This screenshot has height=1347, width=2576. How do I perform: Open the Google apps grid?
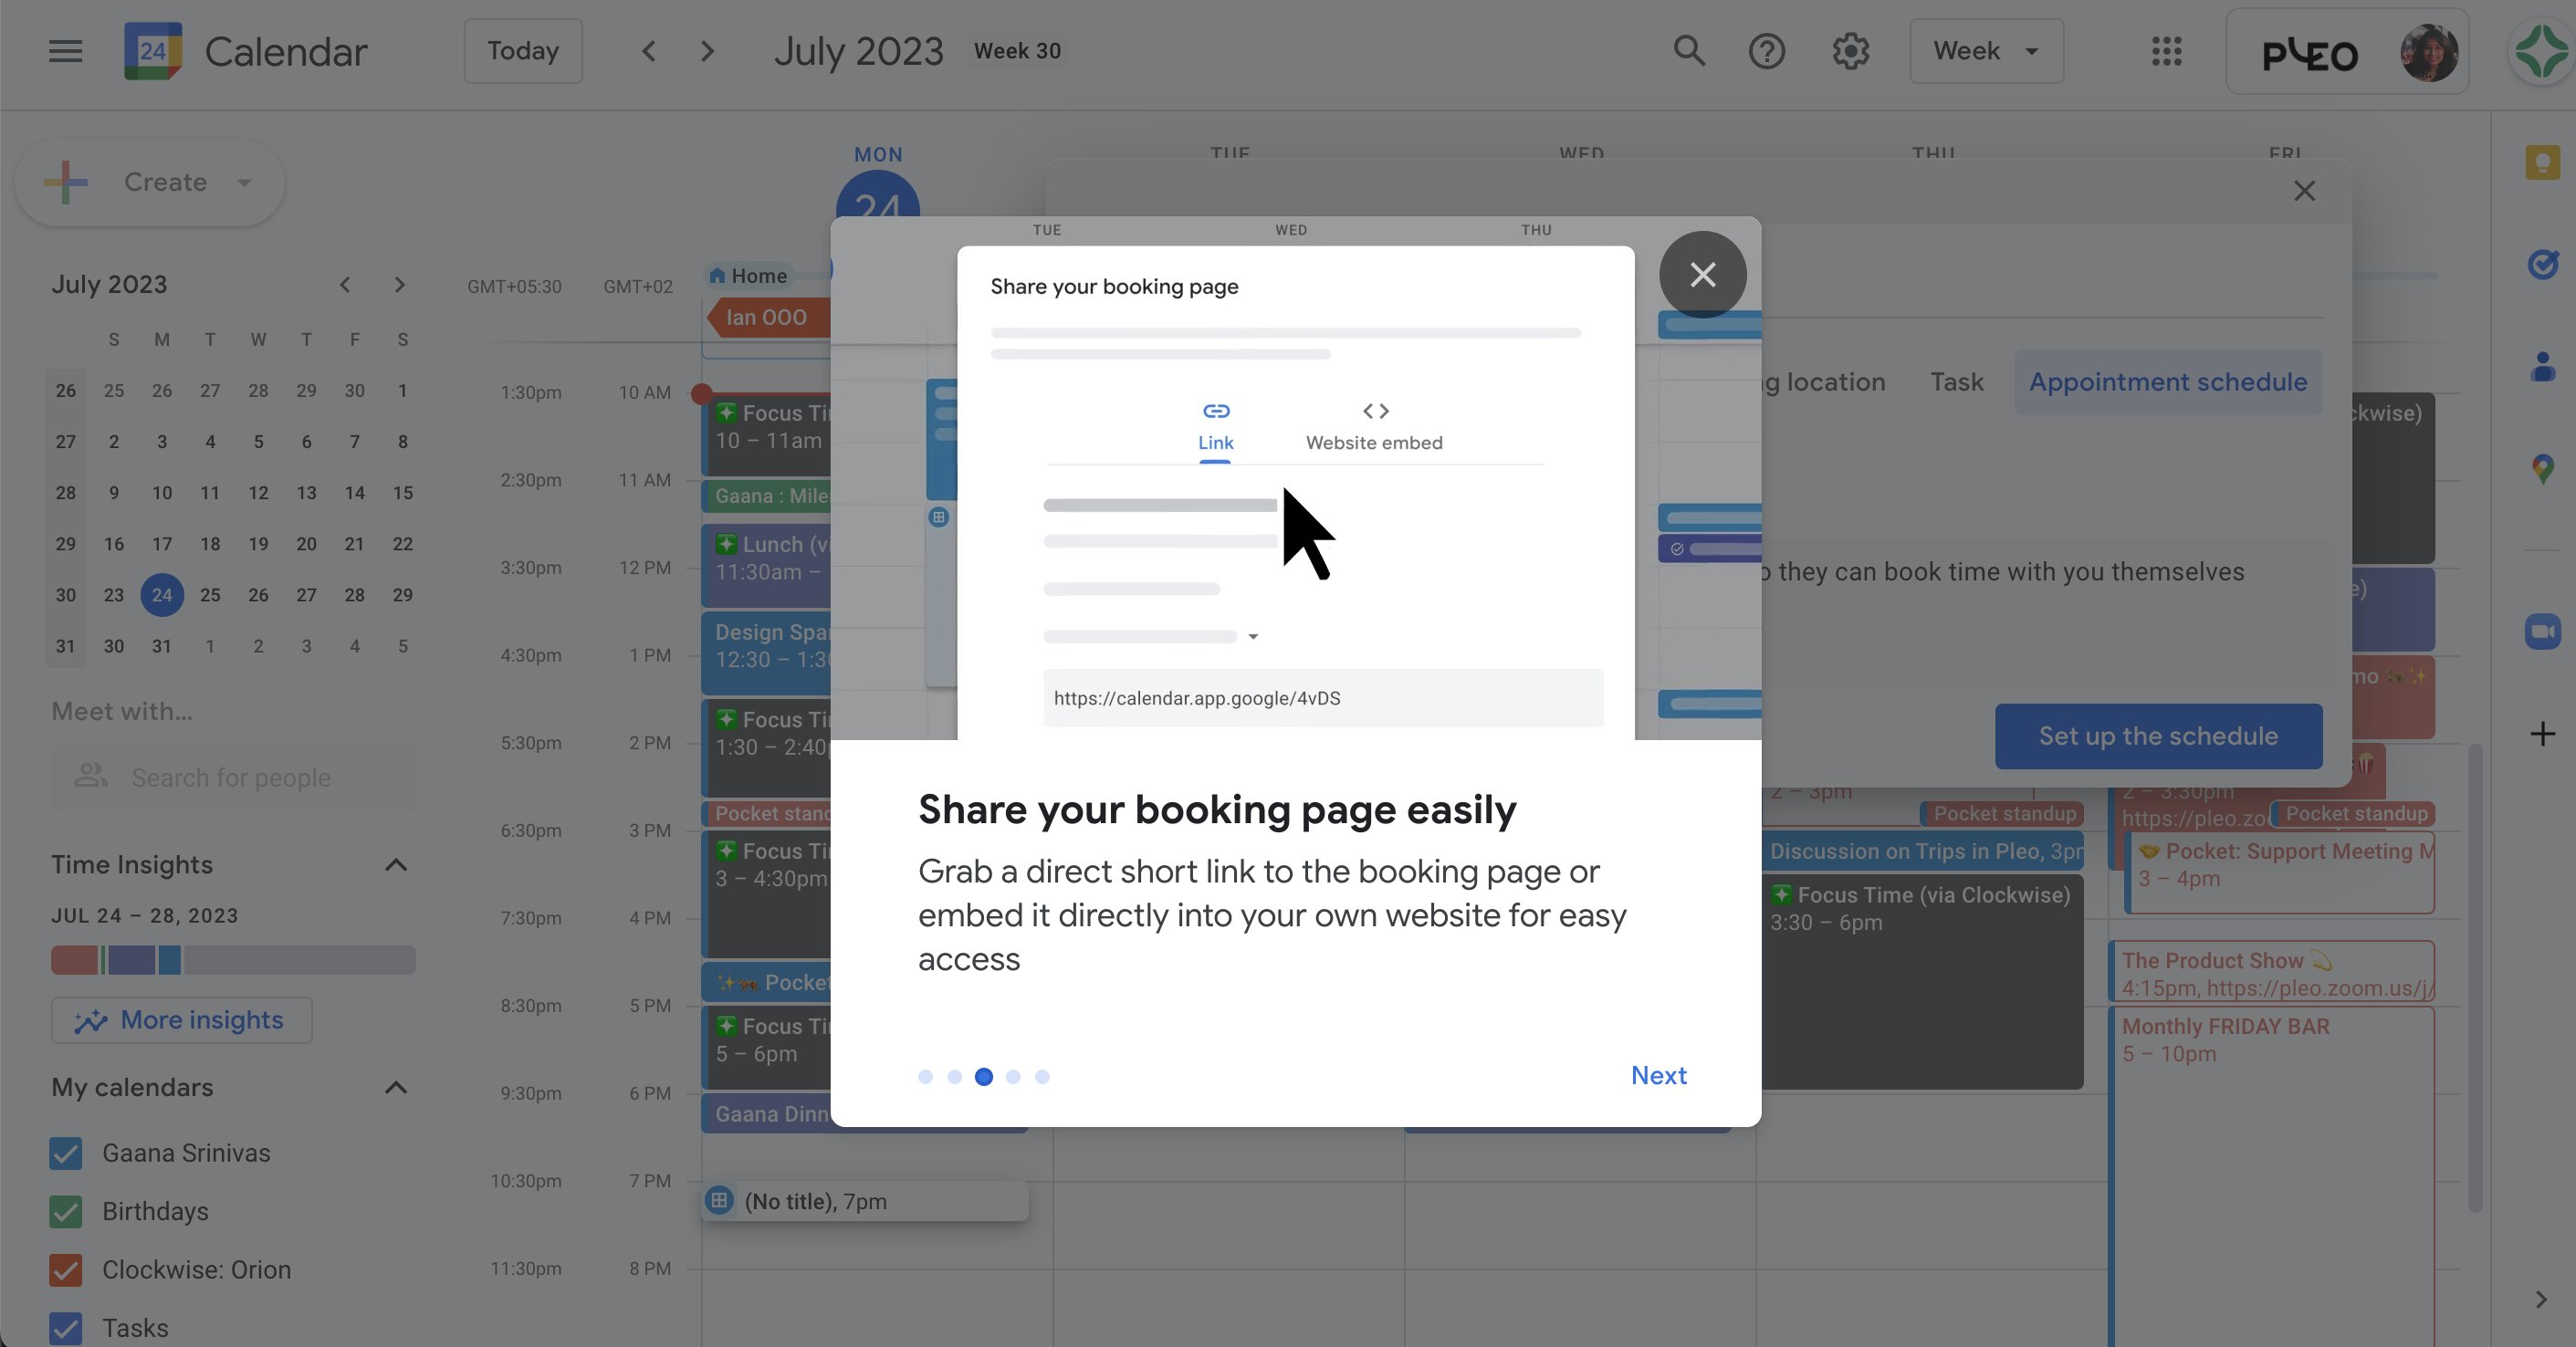2167,51
